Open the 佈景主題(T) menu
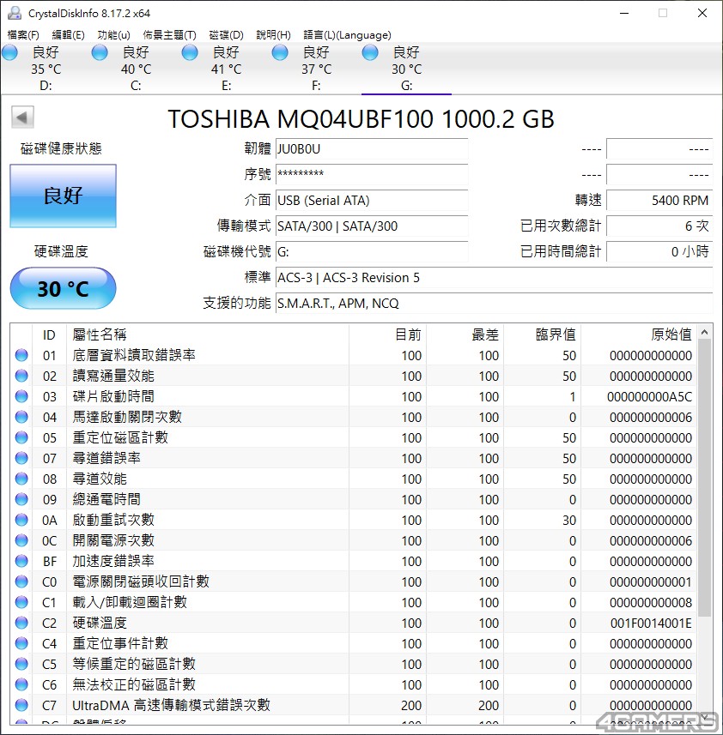Image resolution: width=723 pixels, height=735 pixels. pyautogui.click(x=169, y=35)
